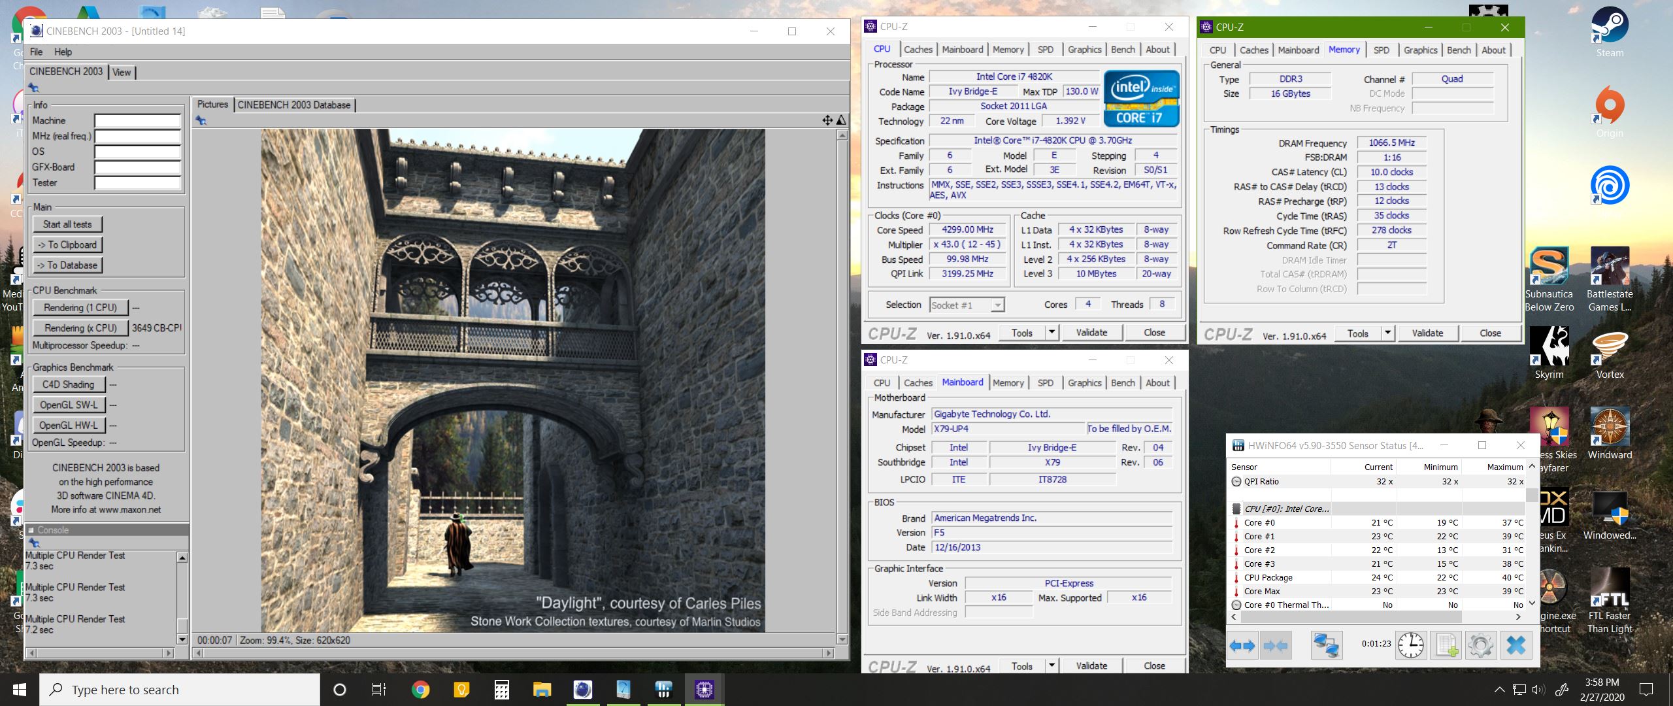Open CINEBENCH Help menu
Image resolution: width=1673 pixels, height=706 pixels.
pos(63,52)
